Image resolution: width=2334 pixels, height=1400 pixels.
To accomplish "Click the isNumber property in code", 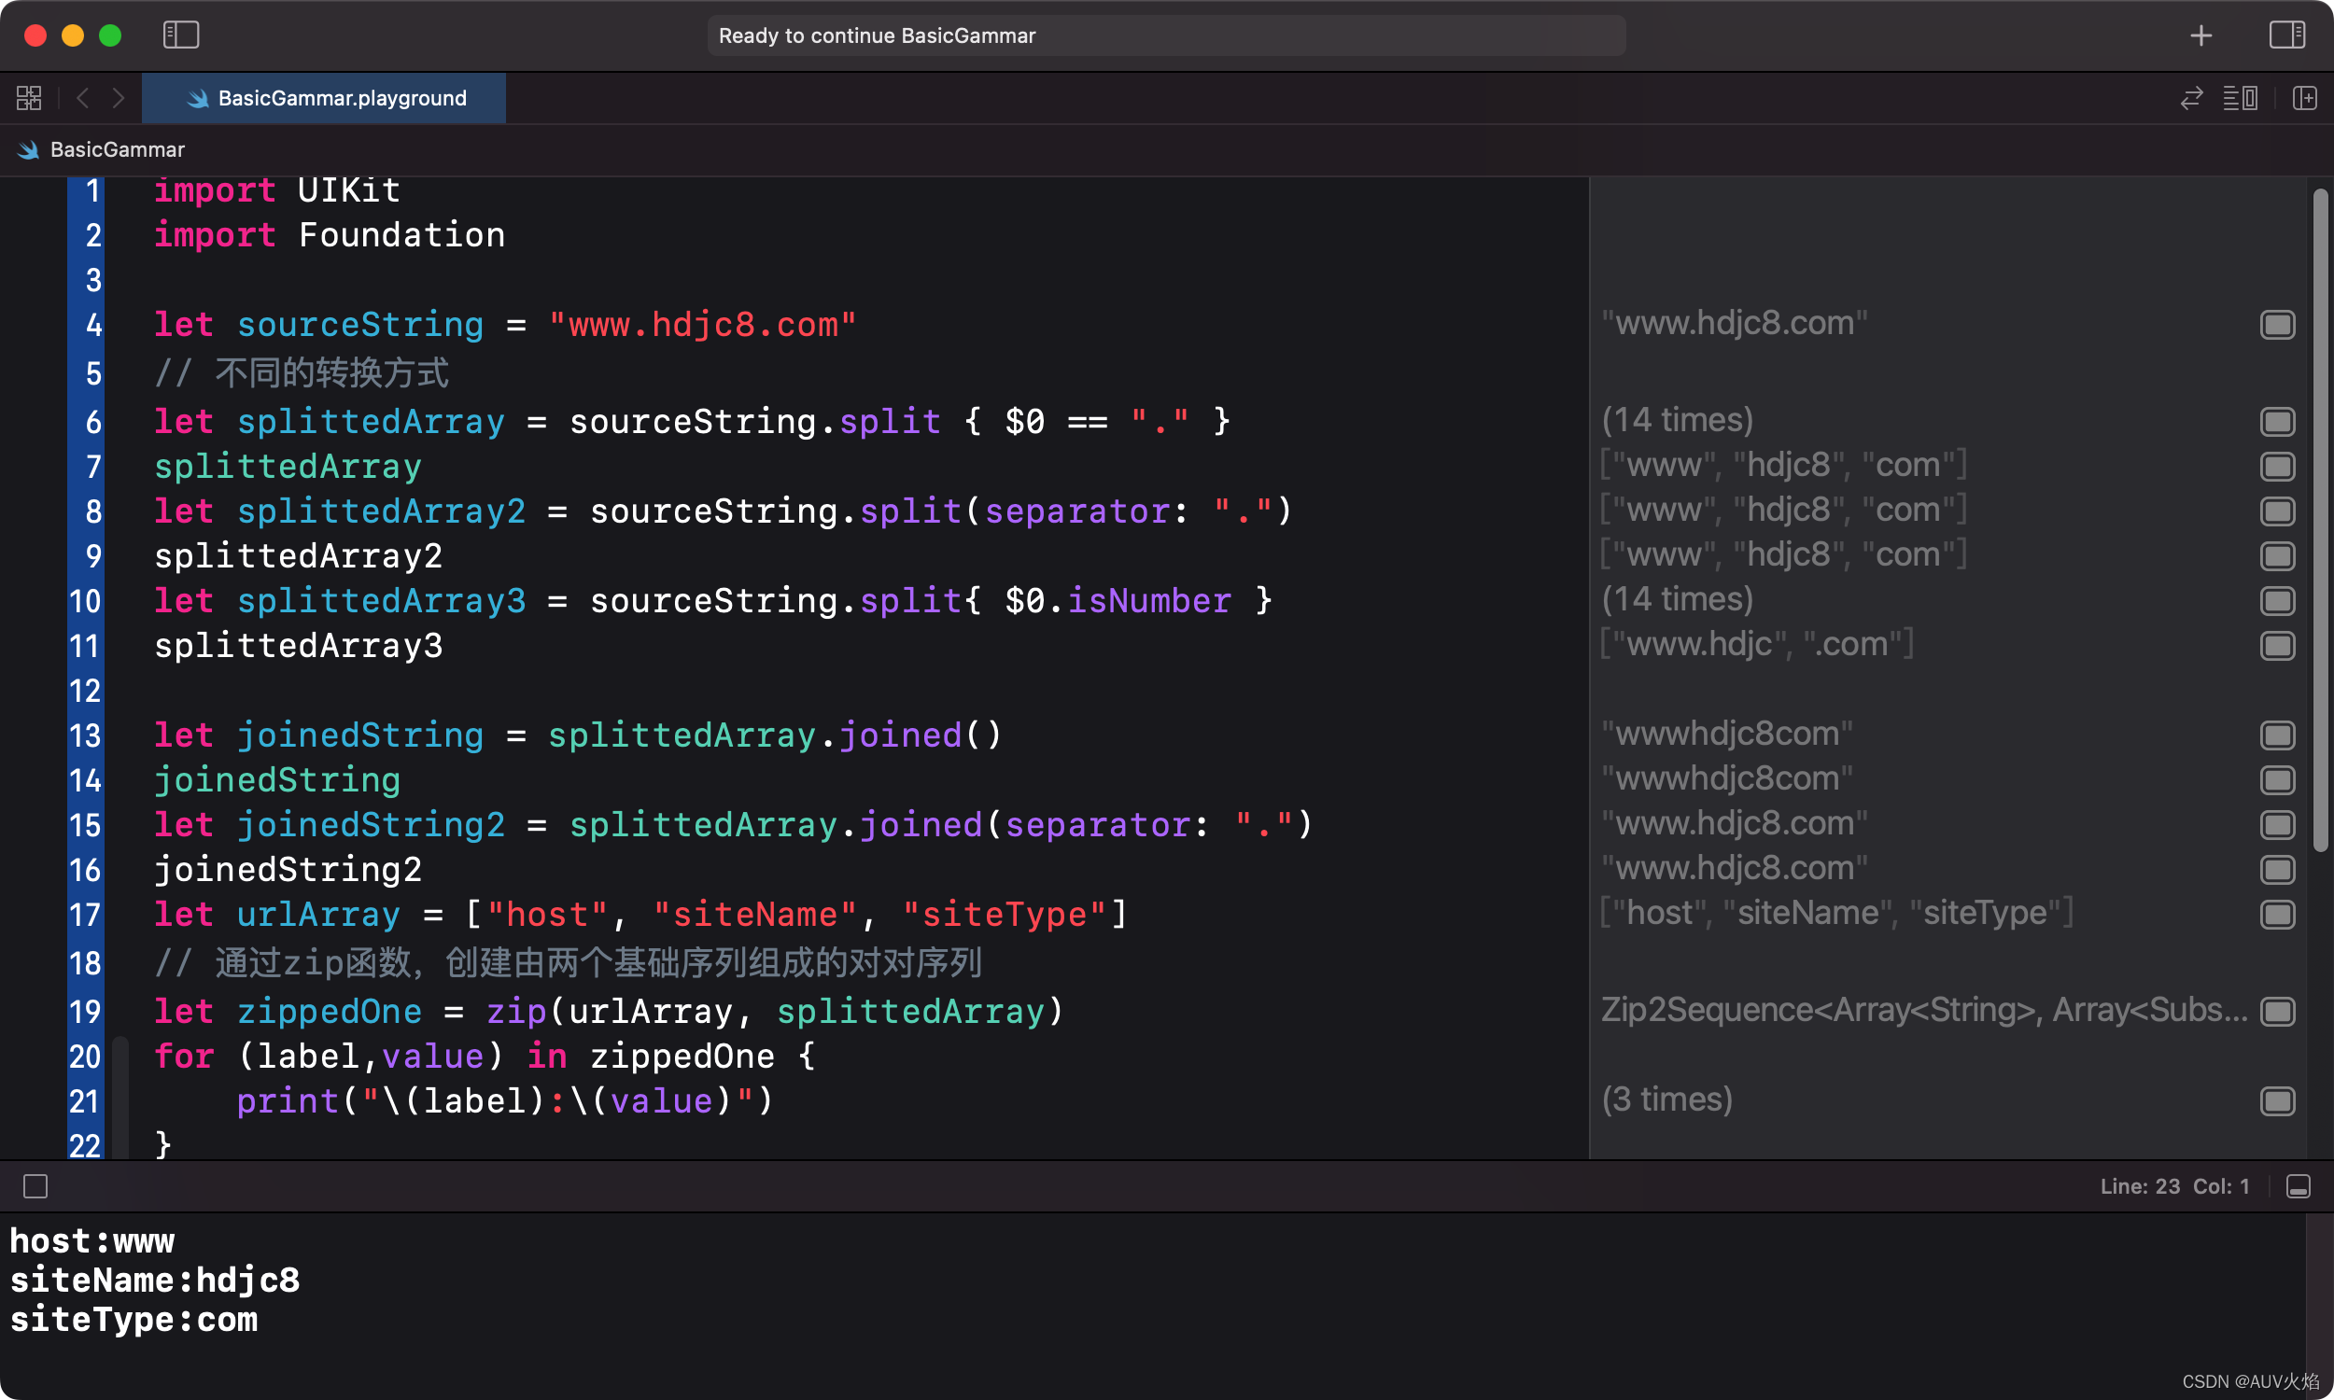I will tap(1149, 601).
